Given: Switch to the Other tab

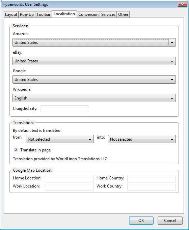Looking at the screenshot, I should (x=123, y=15).
